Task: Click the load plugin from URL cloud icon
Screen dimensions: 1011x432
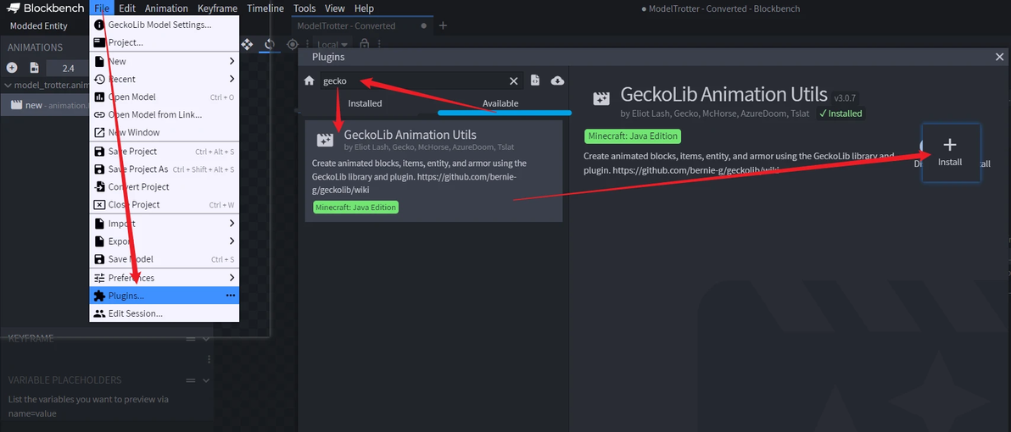Action: pos(557,80)
